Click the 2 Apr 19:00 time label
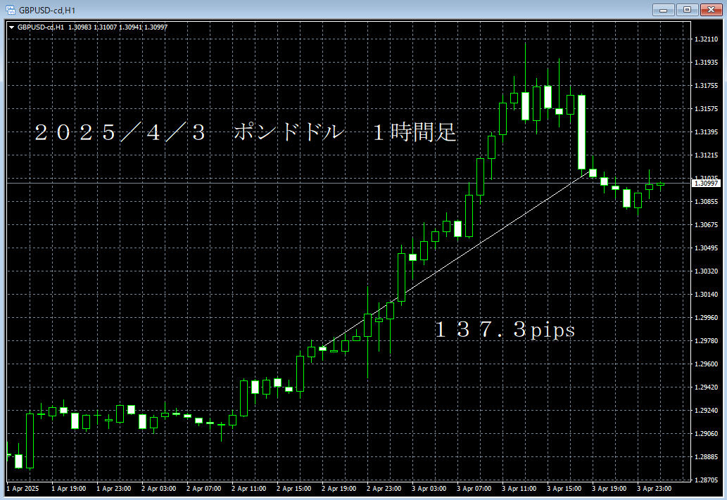Screen dimensions: 727x500 pyautogui.click(x=339, y=489)
